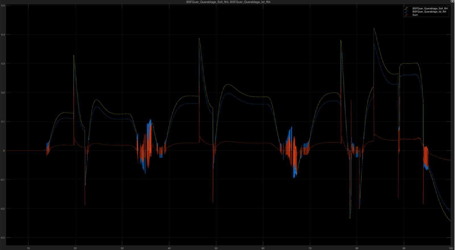455x250 pixels.
Task: Click the y-axis tick label 0.4
Action: tap(3, 35)
